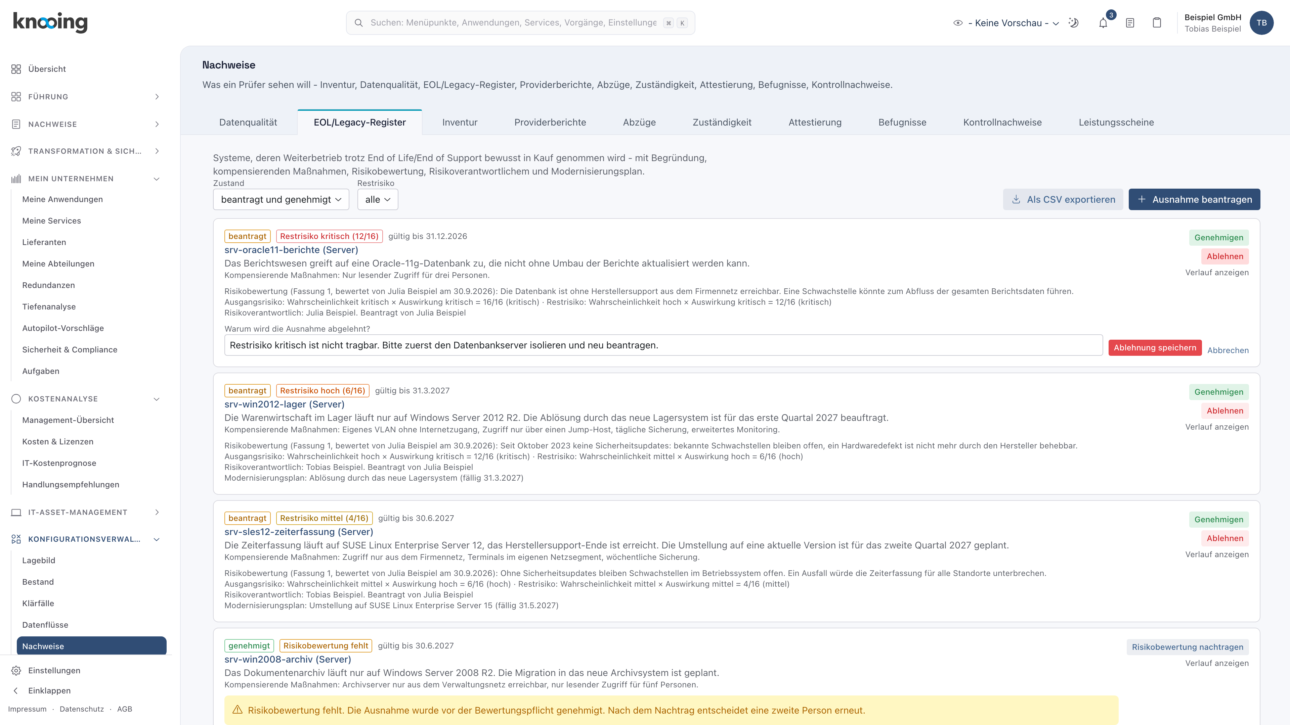The width and height of the screenshot is (1290, 725).
Task: Click the Konfigurationsverwaltung icon in sidebar
Action: 16,539
